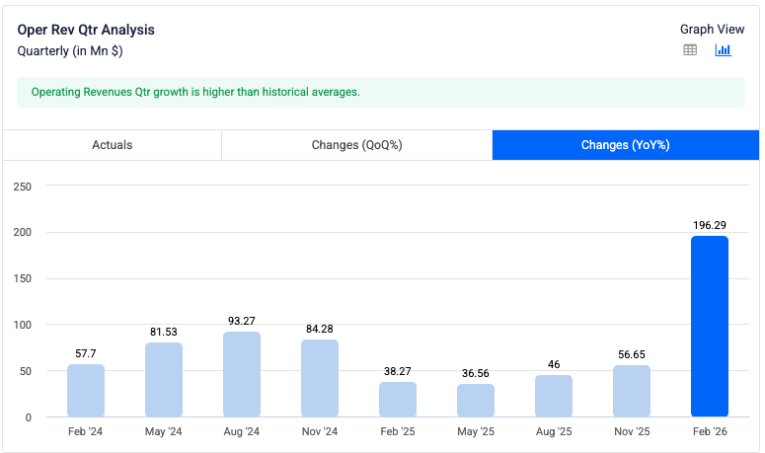The image size is (765, 453).
Task: Click the 200 y-axis tick label
Action: [x=23, y=232]
